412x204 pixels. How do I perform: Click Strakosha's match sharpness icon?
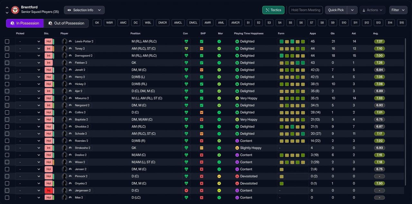(x=201, y=148)
